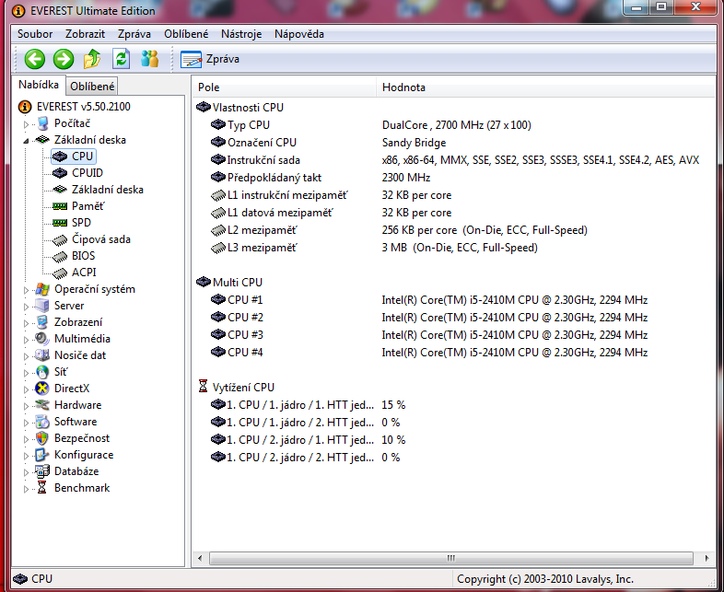Open Základní deska child page icon

coord(60,190)
